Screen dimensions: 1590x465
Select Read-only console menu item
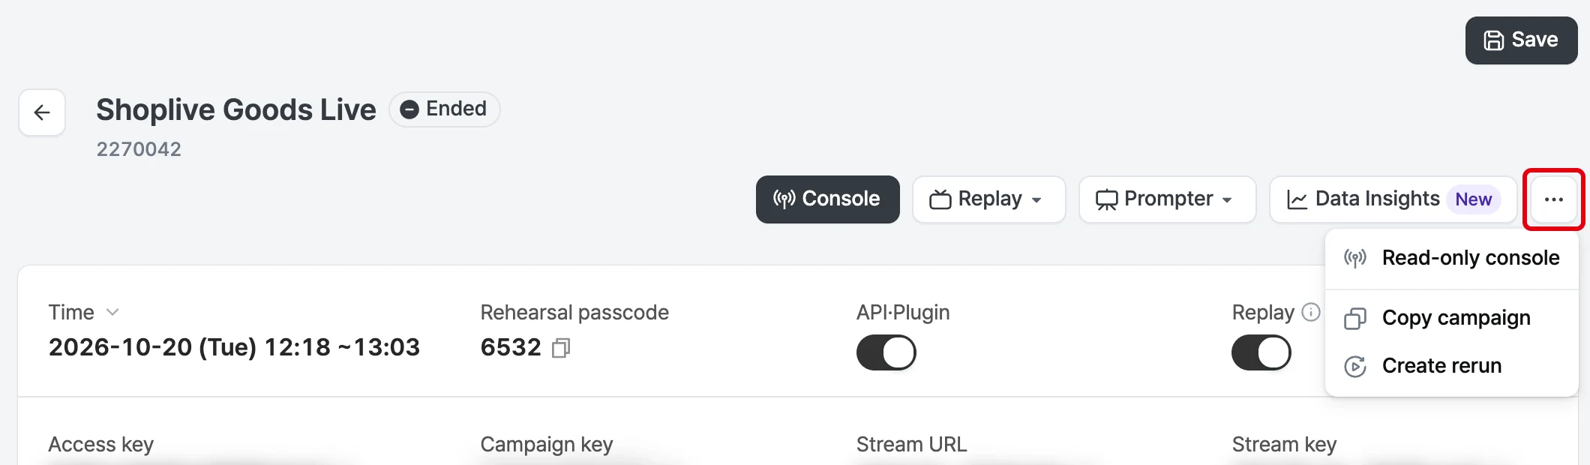(1452, 258)
